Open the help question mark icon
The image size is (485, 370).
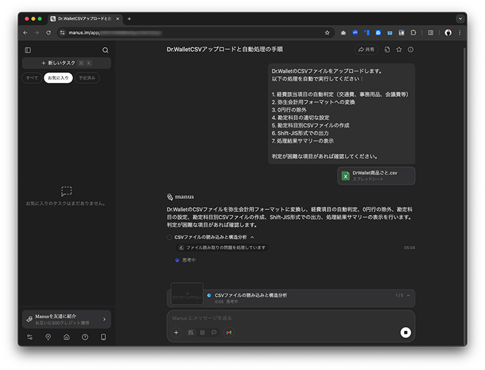click(x=85, y=337)
